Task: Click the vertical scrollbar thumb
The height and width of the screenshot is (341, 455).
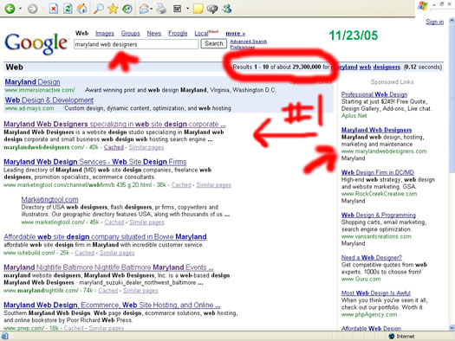Action: 452,99
